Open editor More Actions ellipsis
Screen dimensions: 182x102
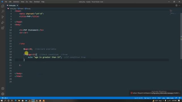[179, 5]
